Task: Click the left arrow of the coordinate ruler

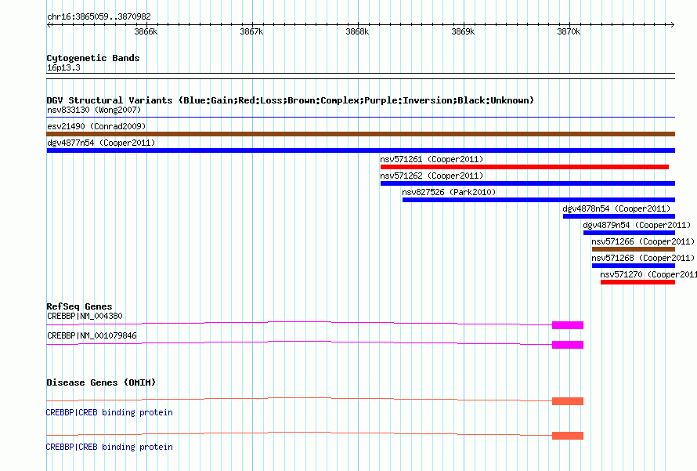Action: [x=49, y=25]
